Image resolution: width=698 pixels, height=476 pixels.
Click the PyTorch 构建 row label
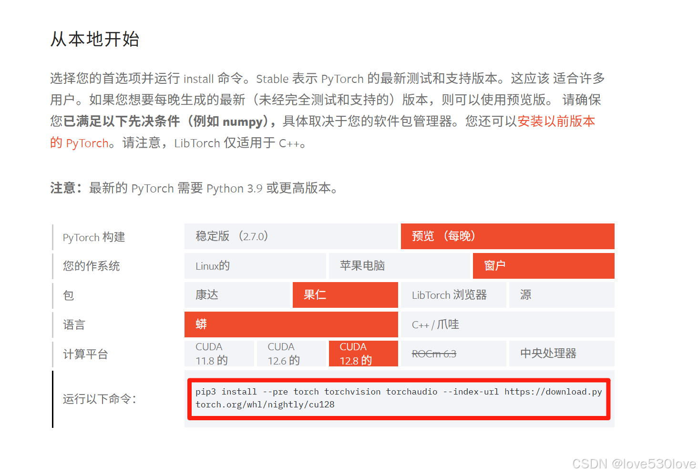click(94, 237)
